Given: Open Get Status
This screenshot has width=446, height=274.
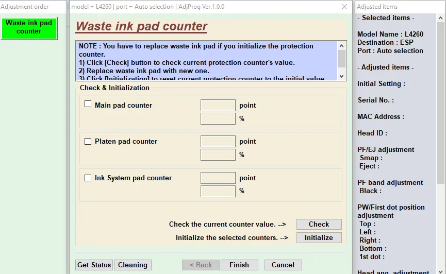Looking at the screenshot, I should point(94,265).
